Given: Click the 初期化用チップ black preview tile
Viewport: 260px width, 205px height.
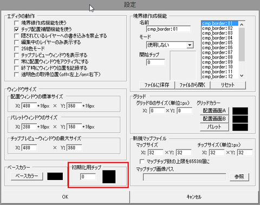Looking at the screenshot, I should (x=109, y=177).
